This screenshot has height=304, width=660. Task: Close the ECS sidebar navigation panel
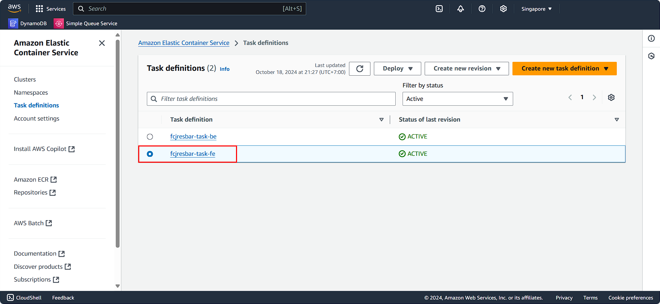point(102,43)
